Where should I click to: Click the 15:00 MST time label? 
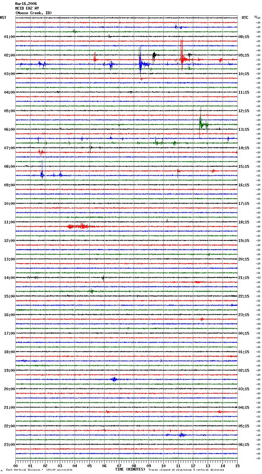pyautogui.click(x=9, y=296)
